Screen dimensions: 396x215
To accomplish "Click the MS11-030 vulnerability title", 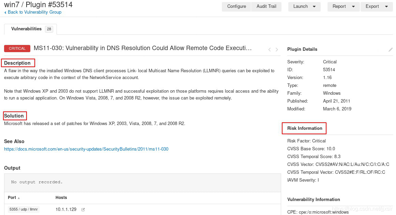I will pyautogui.click(x=143, y=48).
